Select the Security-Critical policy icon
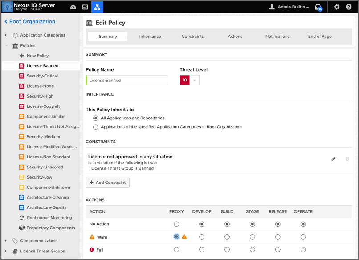The width and height of the screenshot is (359, 260). pyautogui.click(x=22, y=76)
